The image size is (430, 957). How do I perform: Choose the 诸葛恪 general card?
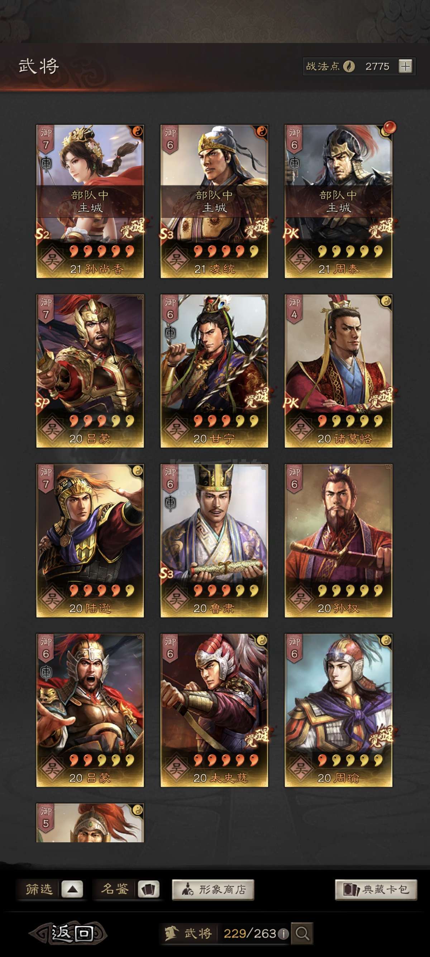[338, 371]
